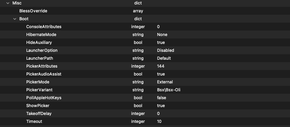Collapse the Boot dictionary chevron

[x=15, y=19]
